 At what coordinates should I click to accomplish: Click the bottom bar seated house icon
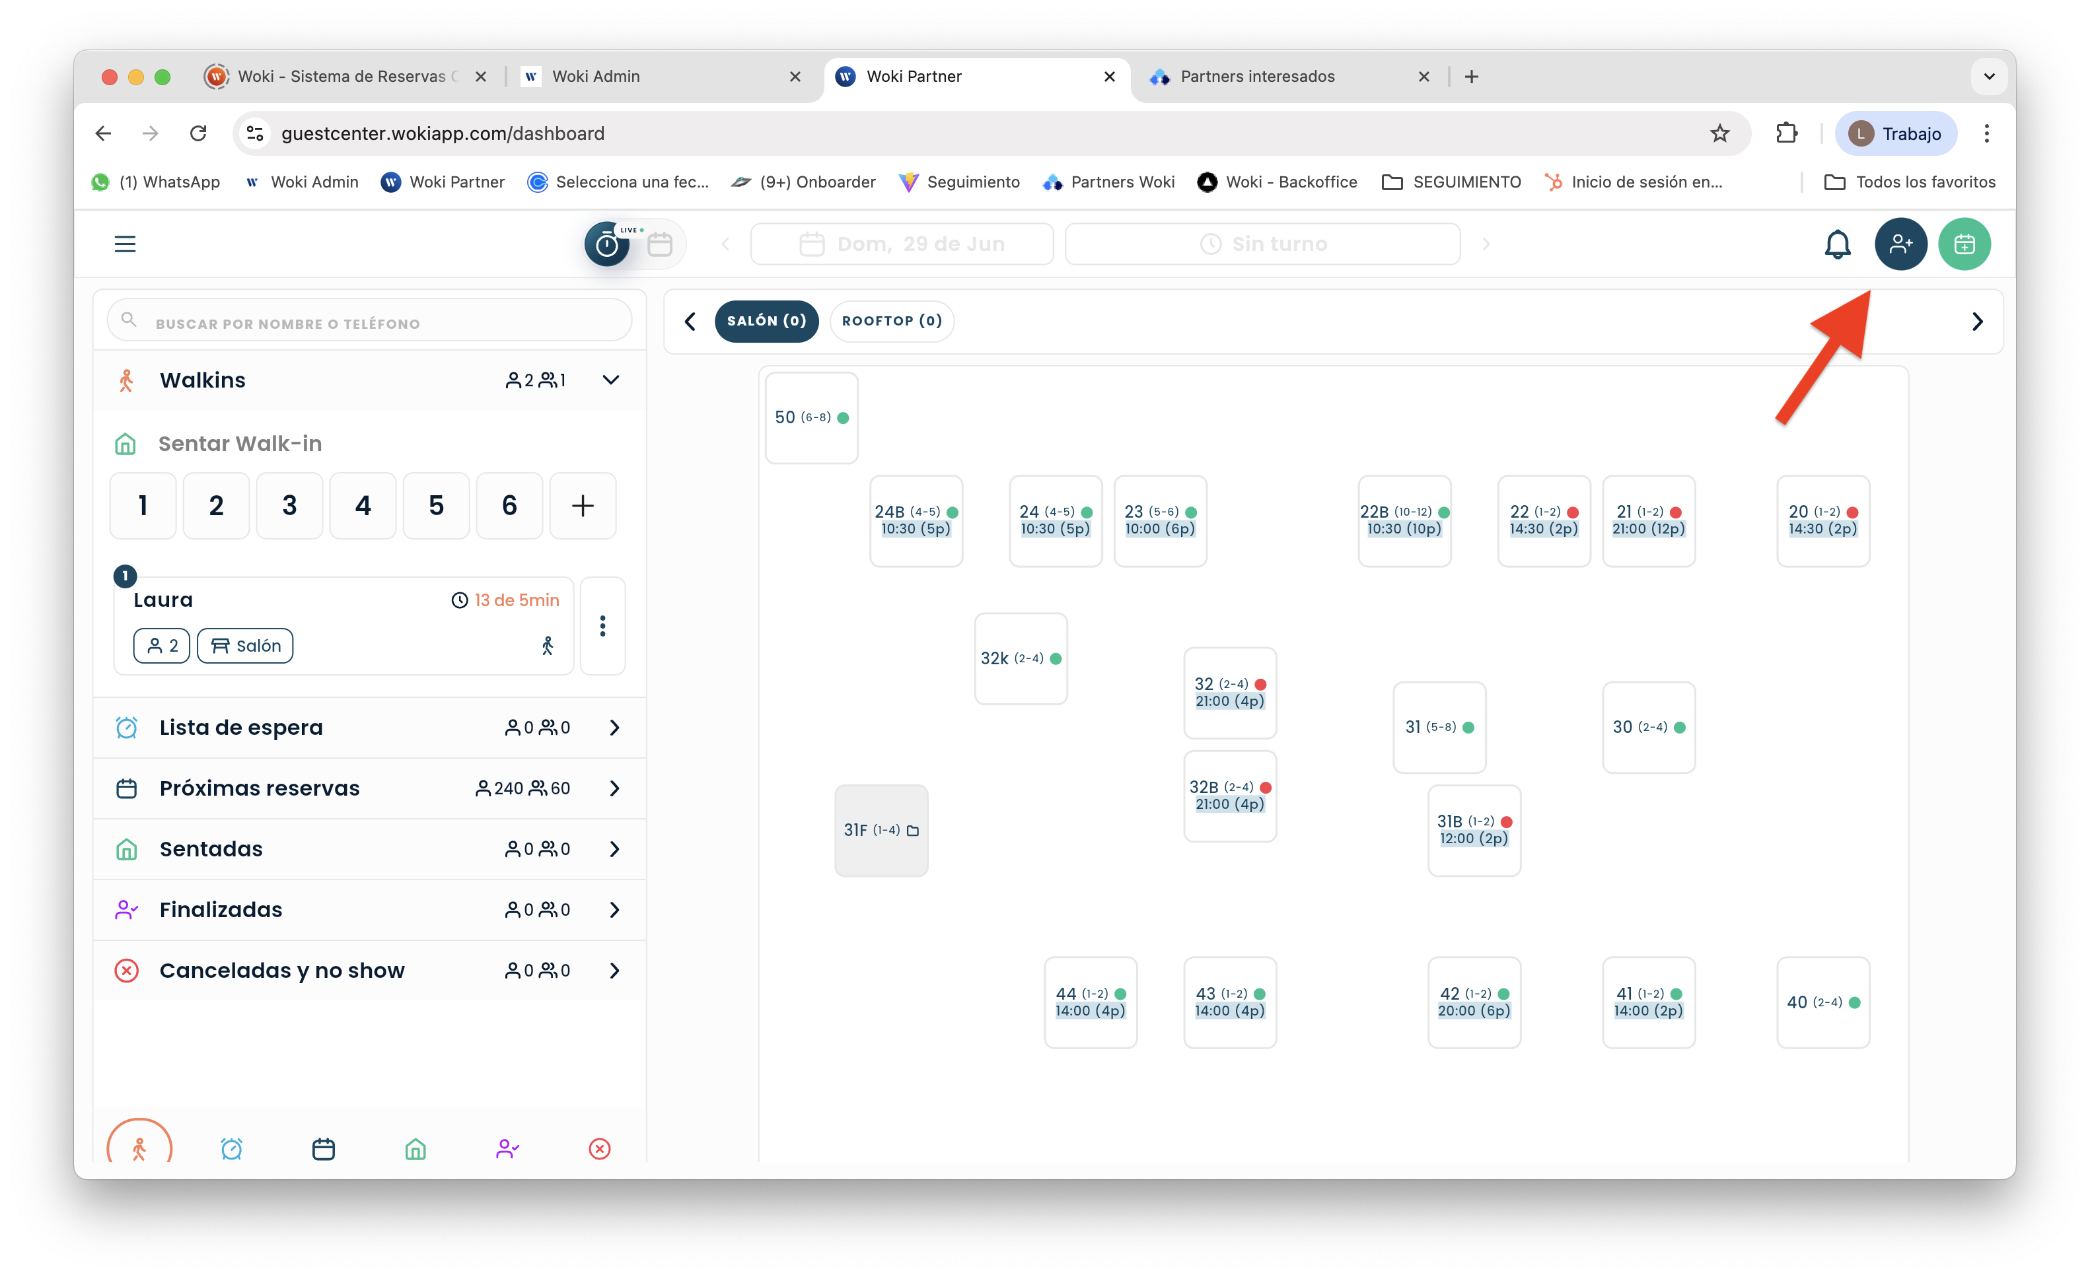click(415, 1148)
